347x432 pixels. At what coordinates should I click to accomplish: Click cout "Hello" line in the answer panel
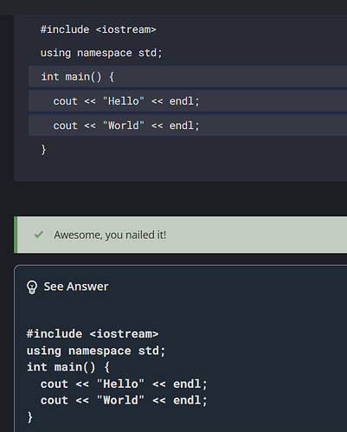[124, 384]
